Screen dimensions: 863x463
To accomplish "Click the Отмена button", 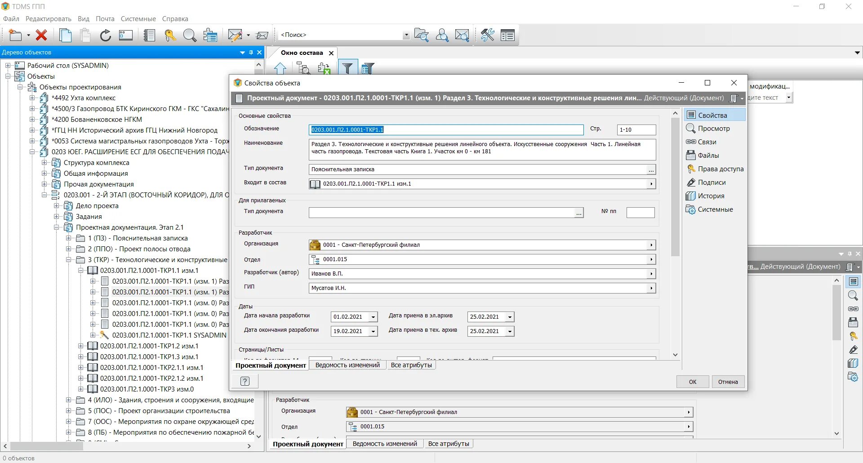I will (x=728, y=382).
